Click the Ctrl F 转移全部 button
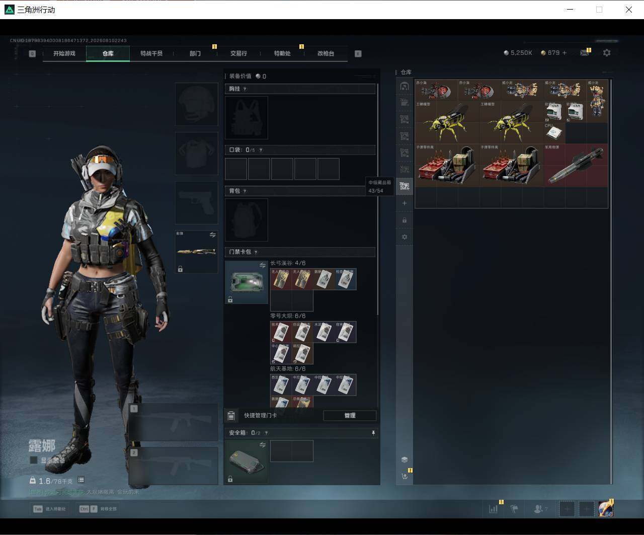This screenshot has height=535, width=644. [98, 509]
